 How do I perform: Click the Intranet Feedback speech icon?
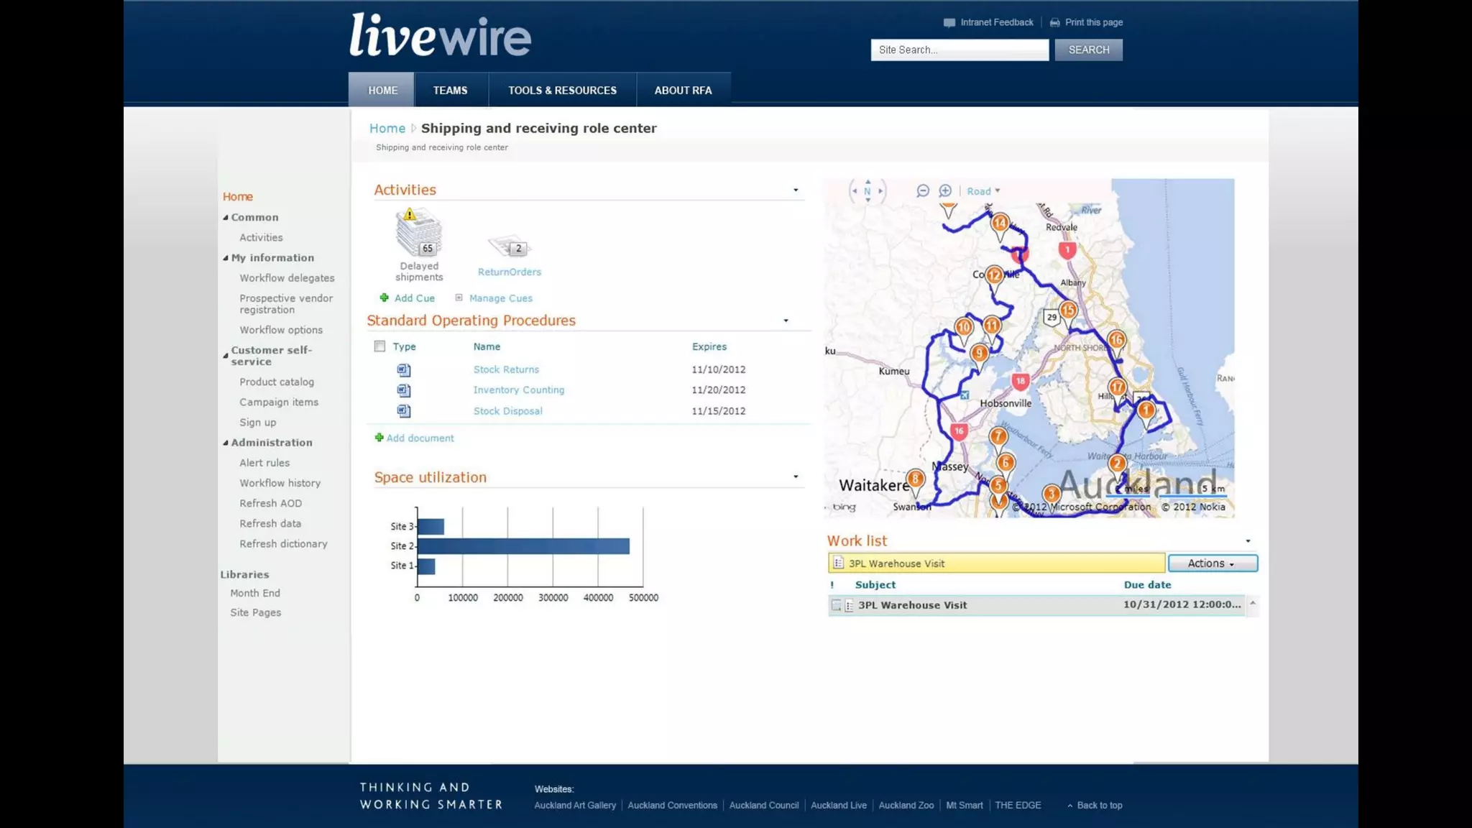[949, 22]
